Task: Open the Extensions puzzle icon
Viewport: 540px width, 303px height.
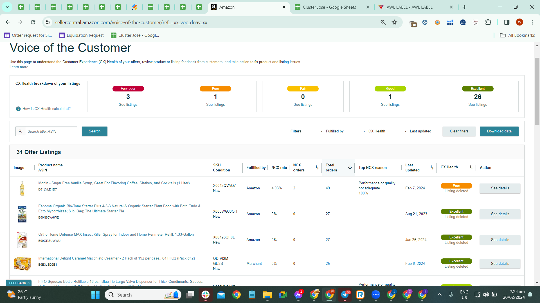Action: coord(488,22)
